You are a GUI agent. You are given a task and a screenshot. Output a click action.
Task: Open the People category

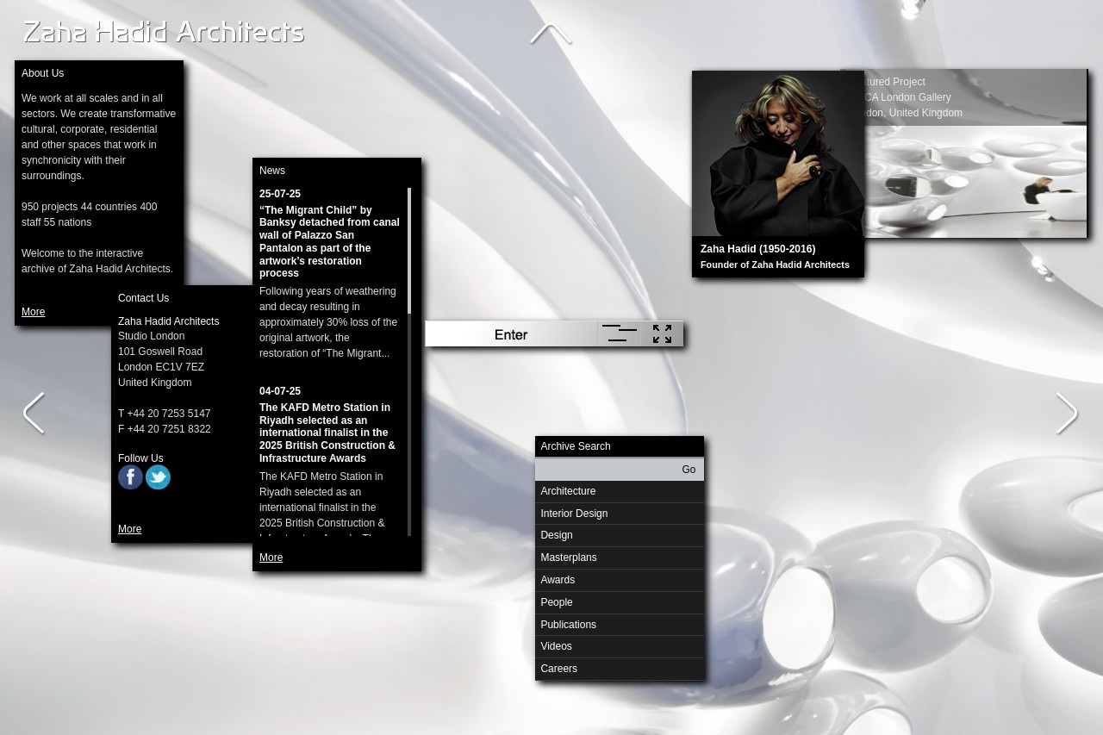(620, 602)
